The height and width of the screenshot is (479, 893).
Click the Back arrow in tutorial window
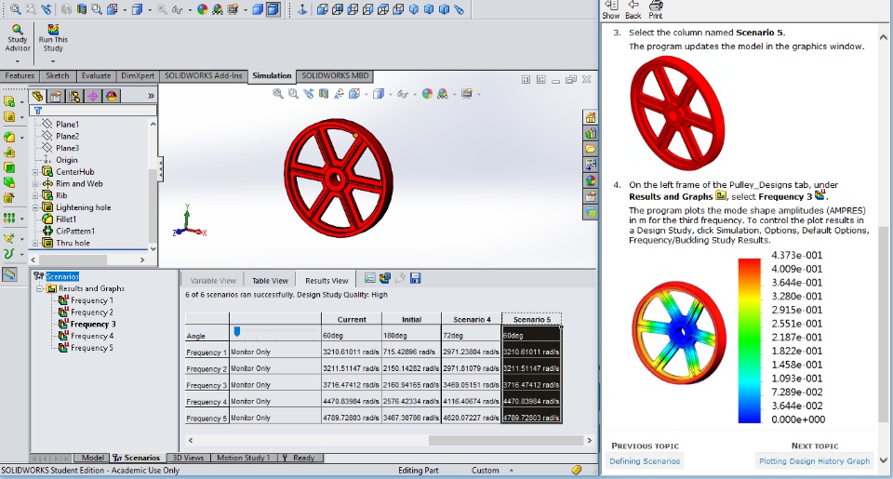click(633, 9)
